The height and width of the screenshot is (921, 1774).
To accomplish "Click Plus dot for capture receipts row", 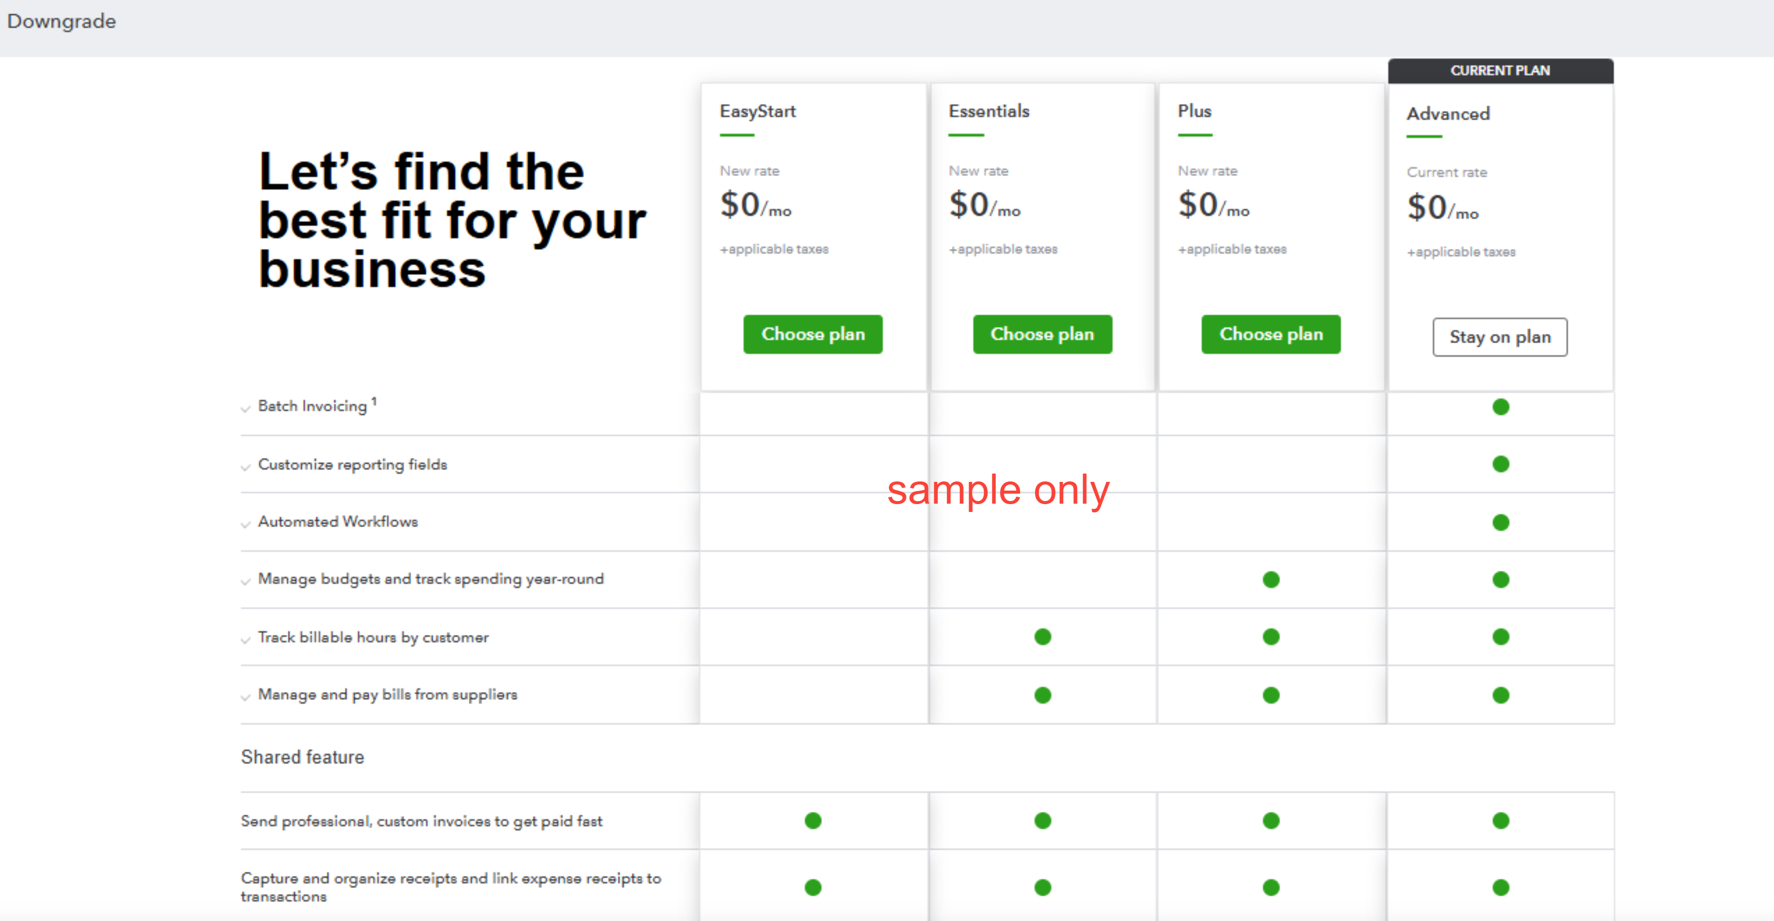I will coord(1271,887).
